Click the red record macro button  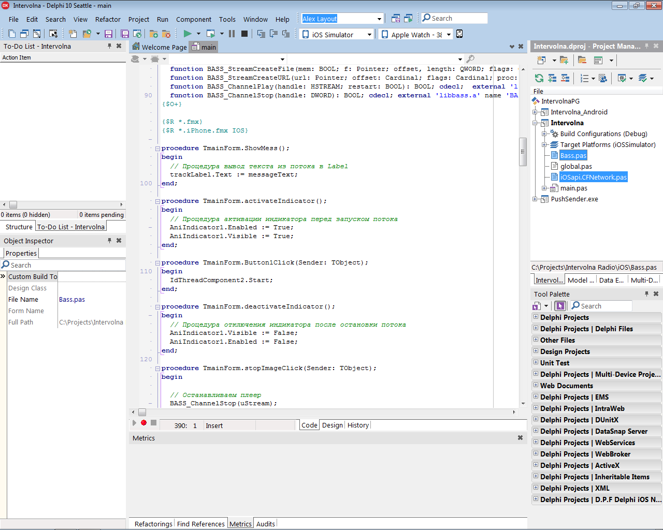pyautogui.click(x=144, y=423)
